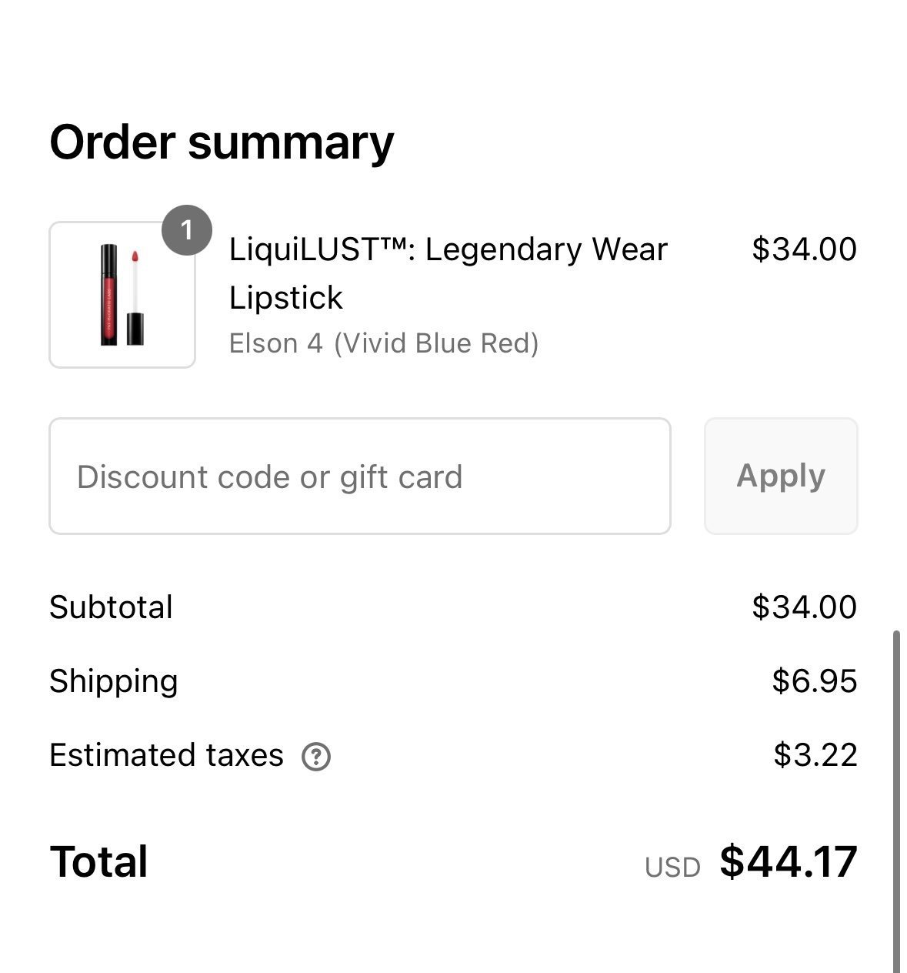The width and height of the screenshot is (907, 973).
Task: Open the lipstick product thumbnail
Action: (x=122, y=295)
